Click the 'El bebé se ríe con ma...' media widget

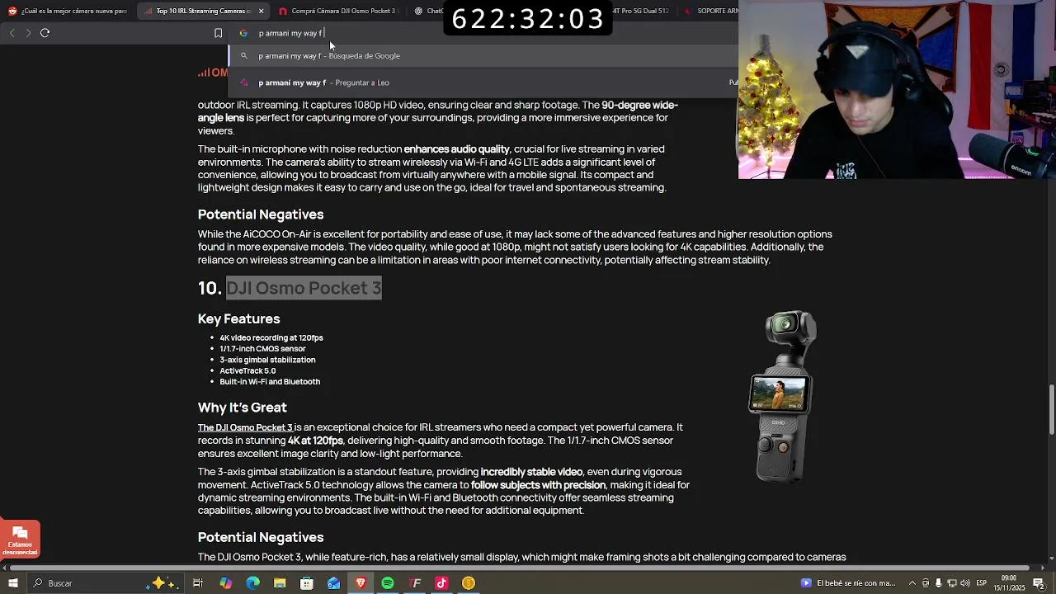pyautogui.click(x=848, y=583)
